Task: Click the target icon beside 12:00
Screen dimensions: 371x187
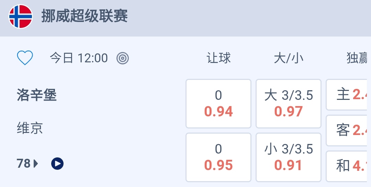Action: (x=123, y=58)
